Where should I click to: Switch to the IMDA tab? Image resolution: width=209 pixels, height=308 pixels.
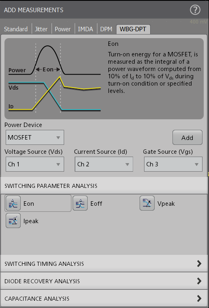[86, 29]
